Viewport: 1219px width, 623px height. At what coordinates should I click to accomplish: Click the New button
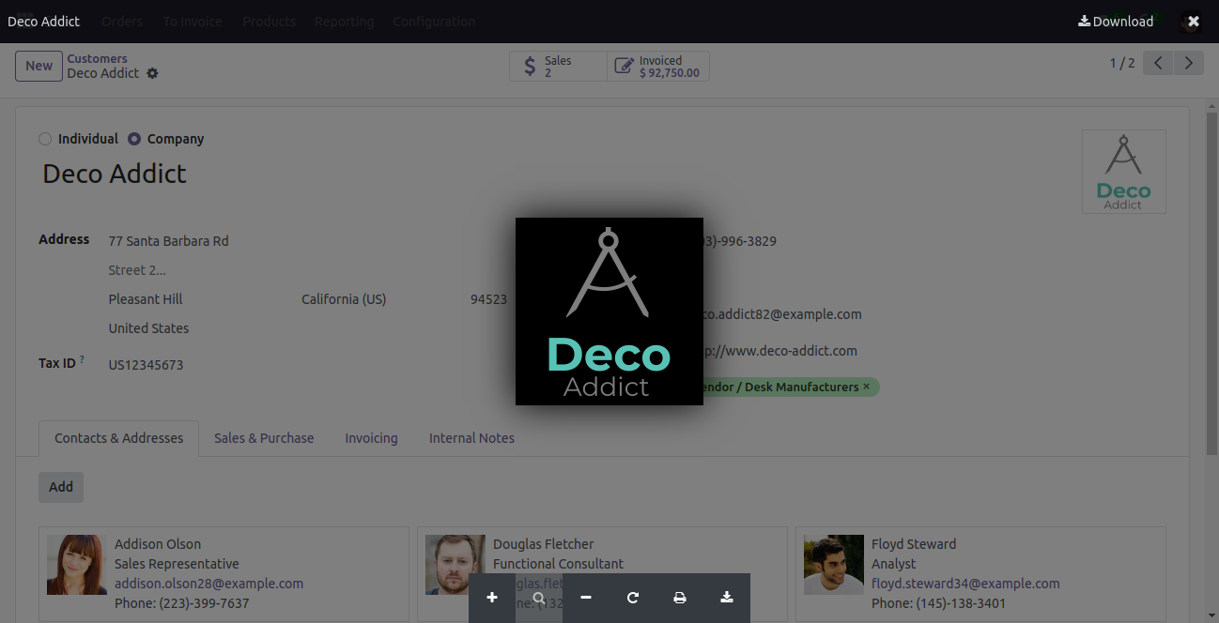[x=39, y=66]
